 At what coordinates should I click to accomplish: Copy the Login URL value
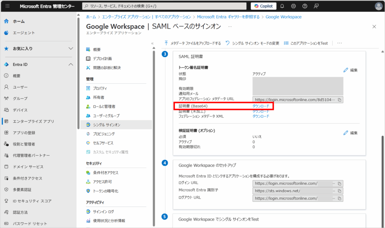(339, 184)
